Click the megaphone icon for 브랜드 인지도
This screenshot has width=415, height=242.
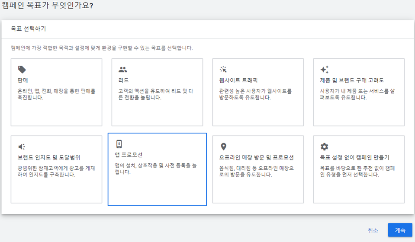point(22,146)
